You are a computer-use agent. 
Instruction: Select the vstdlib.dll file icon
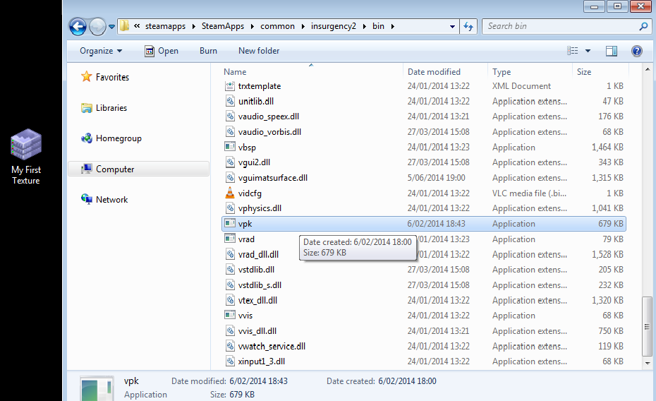point(230,269)
